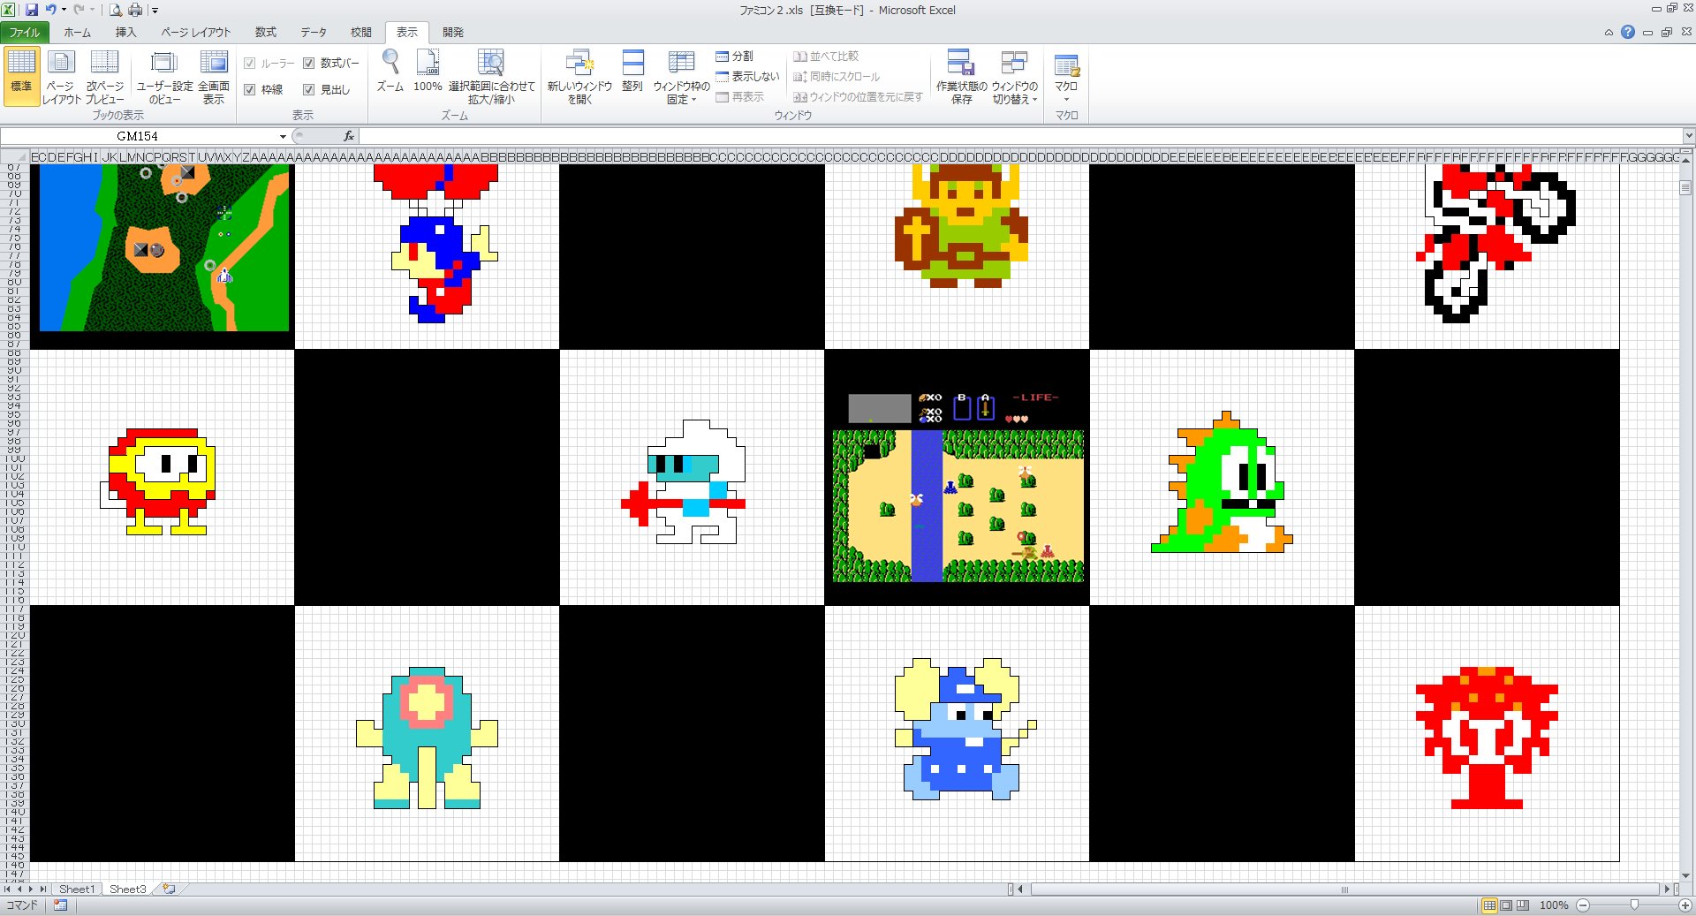Click zoom in plus button in status bar
The width and height of the screenshot is (1696, 916).
coord(1685,905)
